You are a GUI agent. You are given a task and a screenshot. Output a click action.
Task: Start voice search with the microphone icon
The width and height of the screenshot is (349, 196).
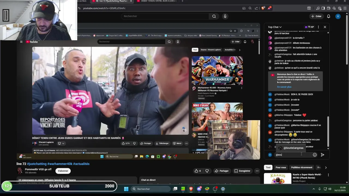(225, 16)
